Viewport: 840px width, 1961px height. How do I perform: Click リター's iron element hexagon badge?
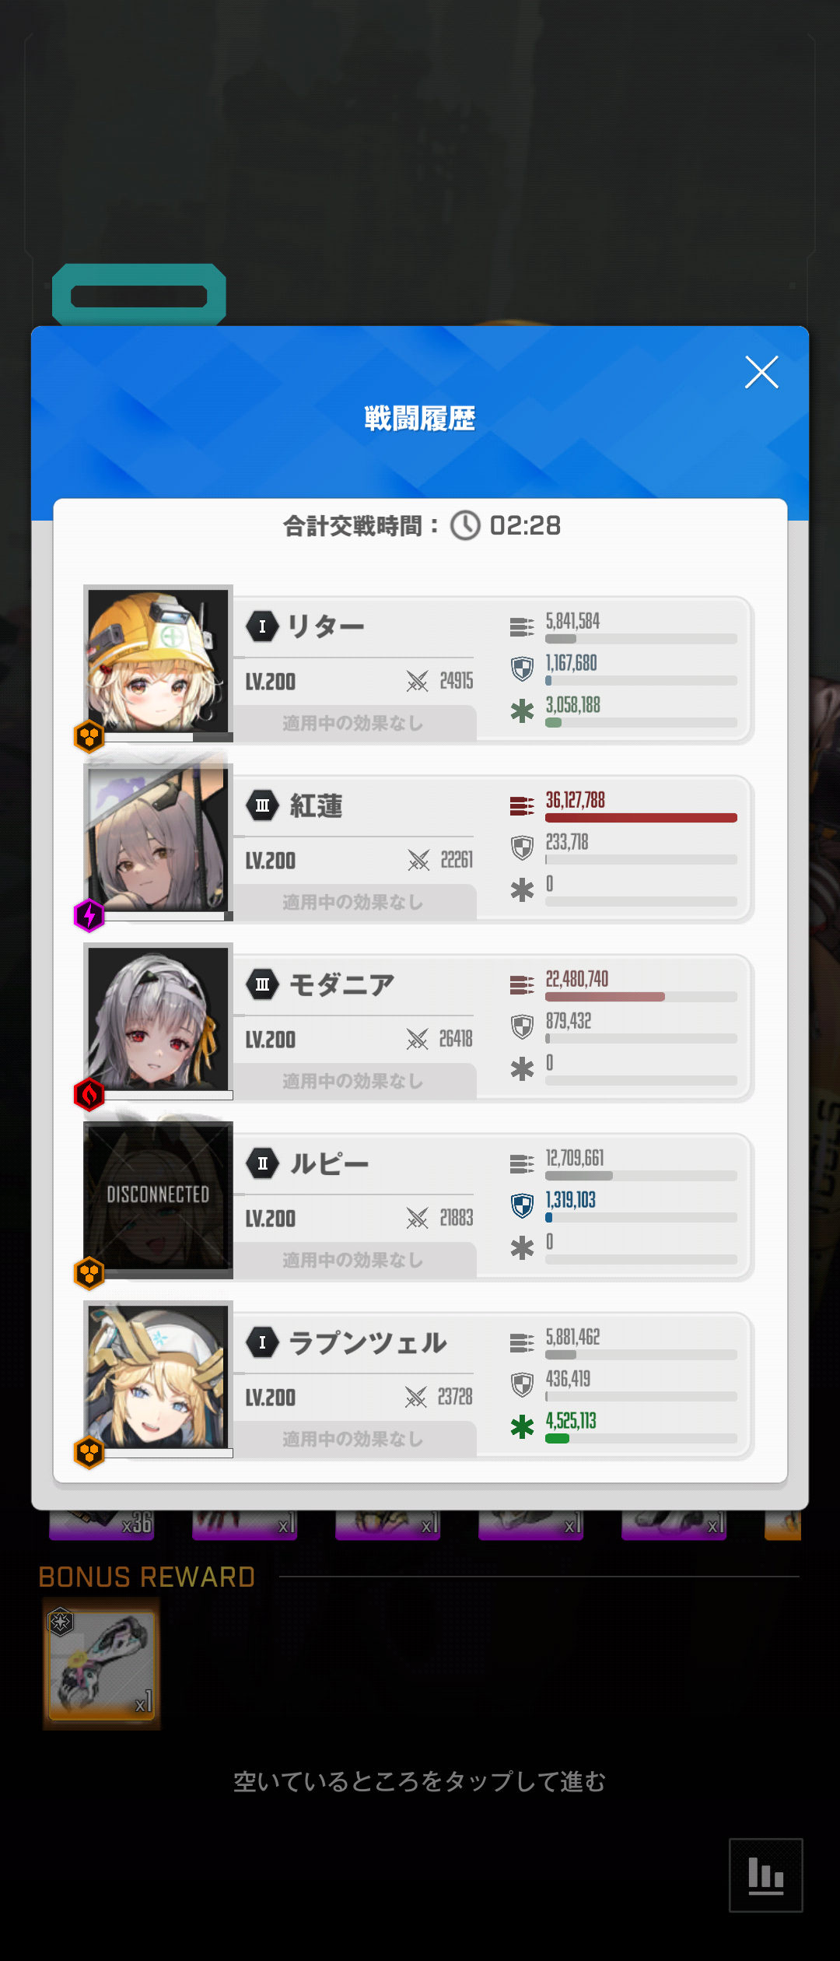click(x=89, y=736)
